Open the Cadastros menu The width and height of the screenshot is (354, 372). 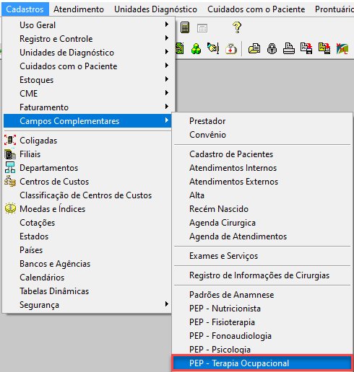click(25, 9)
